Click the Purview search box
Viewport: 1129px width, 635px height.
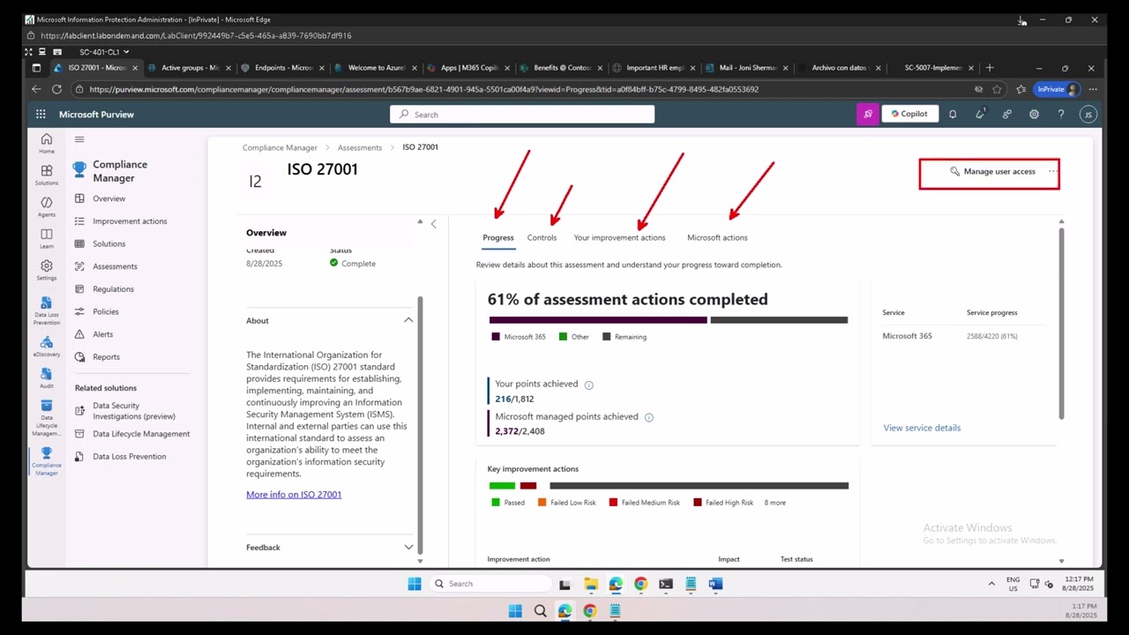coord(522,115)
